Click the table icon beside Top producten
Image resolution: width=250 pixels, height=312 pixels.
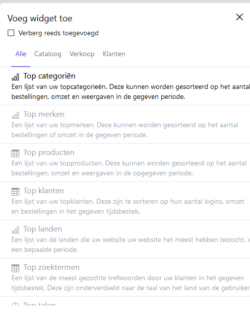click(x=15, y=154)
